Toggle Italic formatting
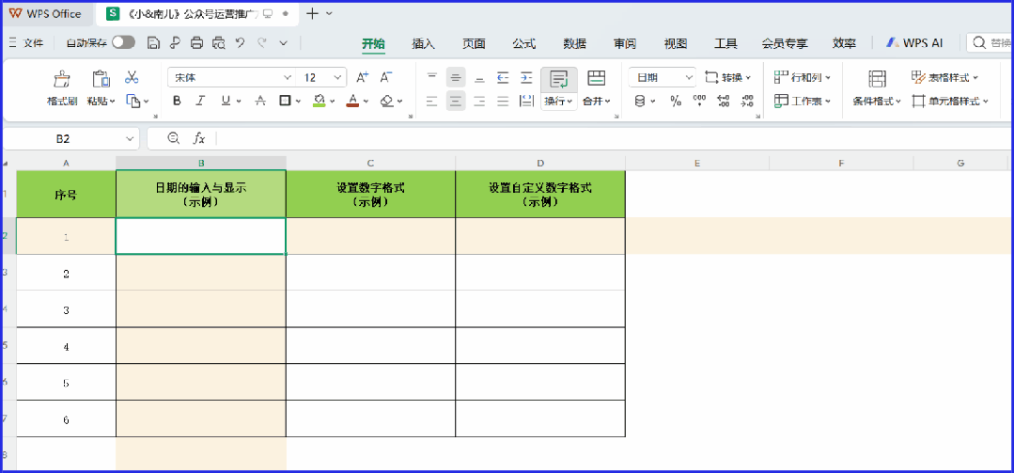 tap(200, 101)
